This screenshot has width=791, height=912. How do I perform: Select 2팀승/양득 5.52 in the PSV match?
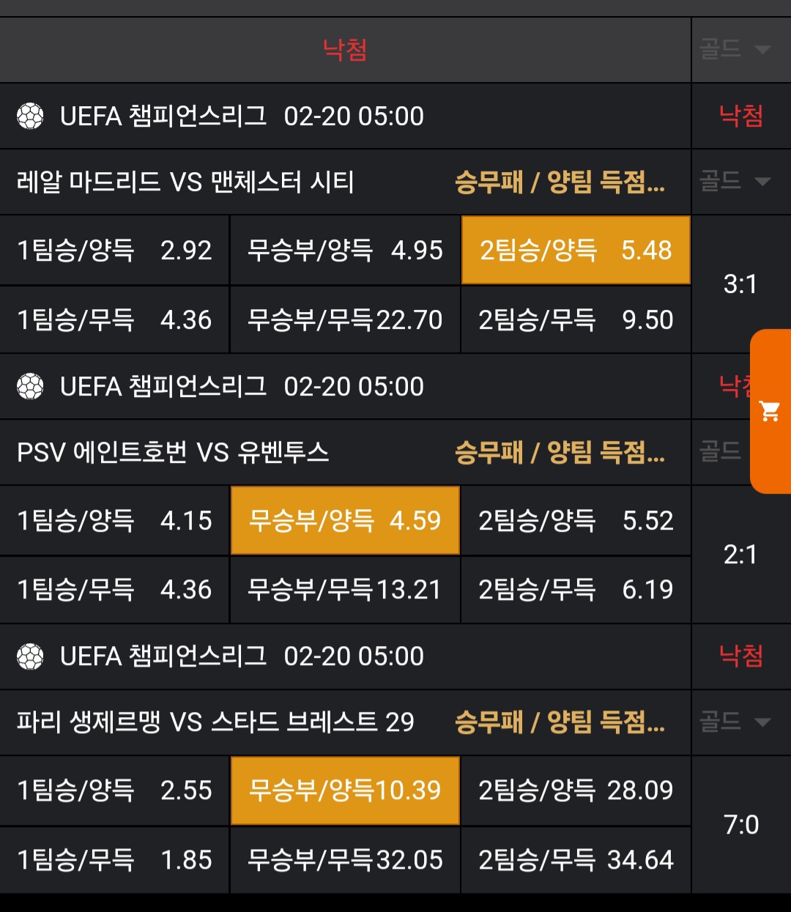576,521
